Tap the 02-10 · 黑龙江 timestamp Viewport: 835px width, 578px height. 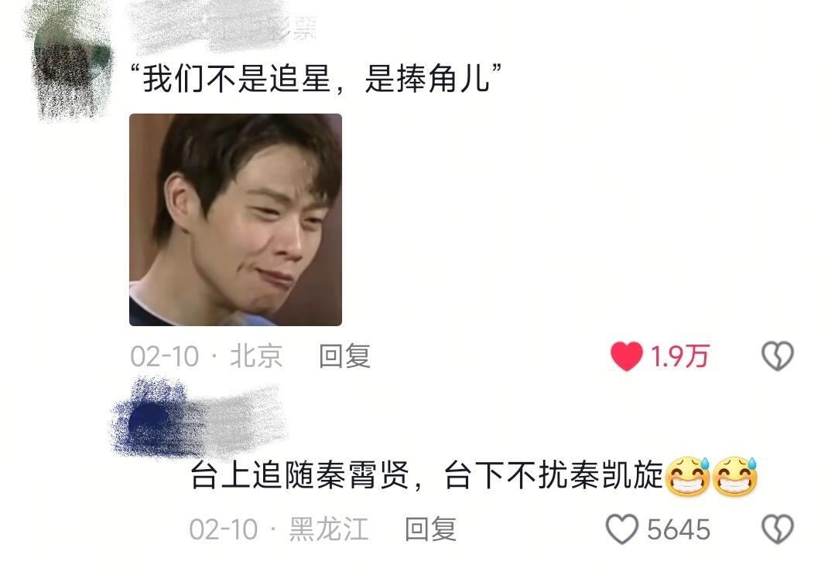pyautogui.click(x=279, y=529)
